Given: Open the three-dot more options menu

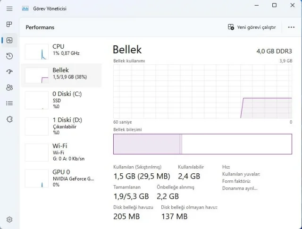Looking at the screenshot, I should 291,27.
